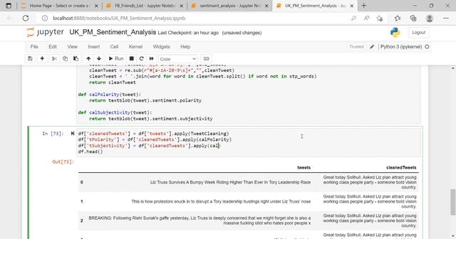
Task: Click the scrollbar up arrow
Action: 453,68
